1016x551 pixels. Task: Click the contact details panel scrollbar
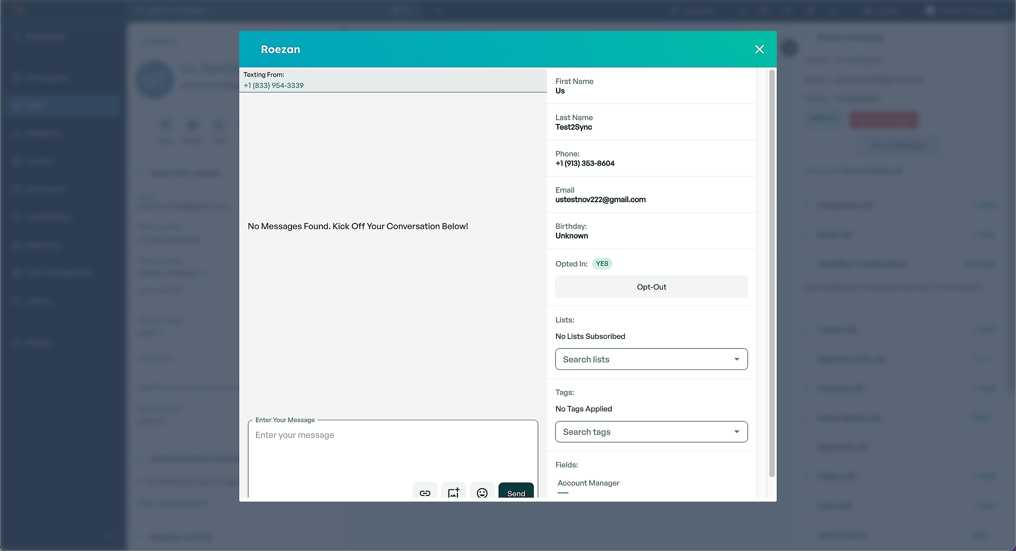click(772, 274)
